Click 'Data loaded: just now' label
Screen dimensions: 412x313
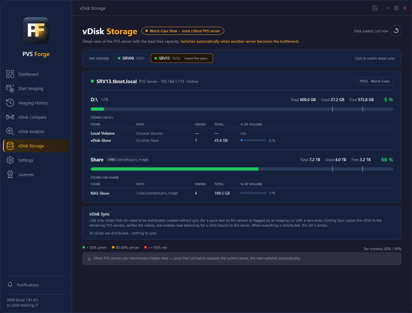coord(371,31)
